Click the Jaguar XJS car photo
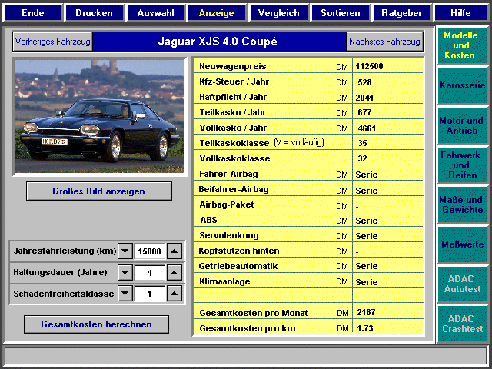492x369 pixels. (99, 117)
